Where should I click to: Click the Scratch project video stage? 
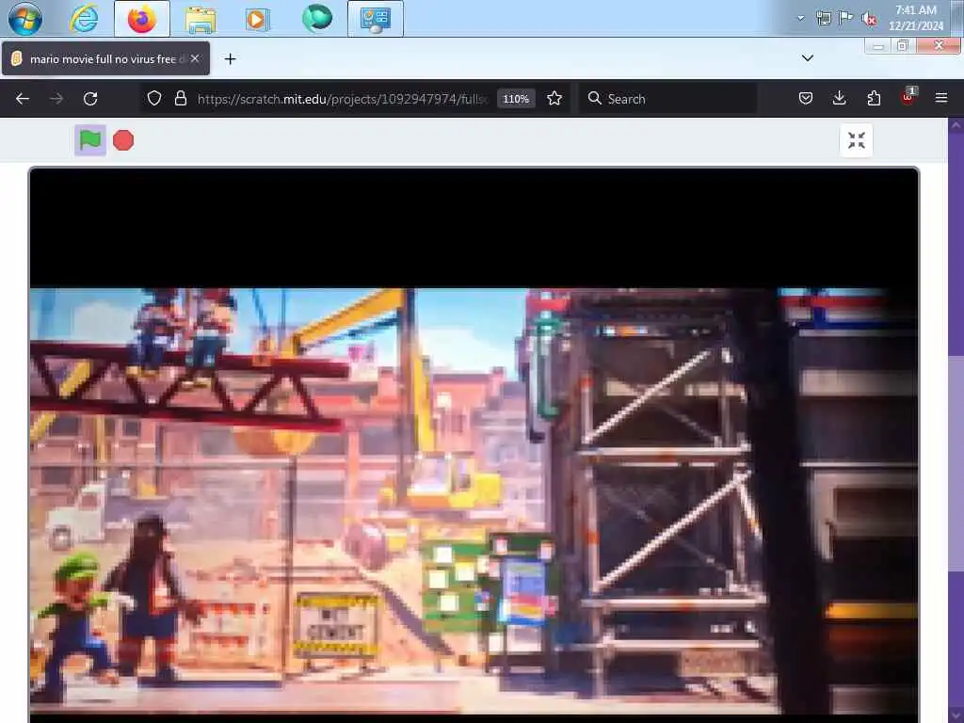[x=474, y=444]
